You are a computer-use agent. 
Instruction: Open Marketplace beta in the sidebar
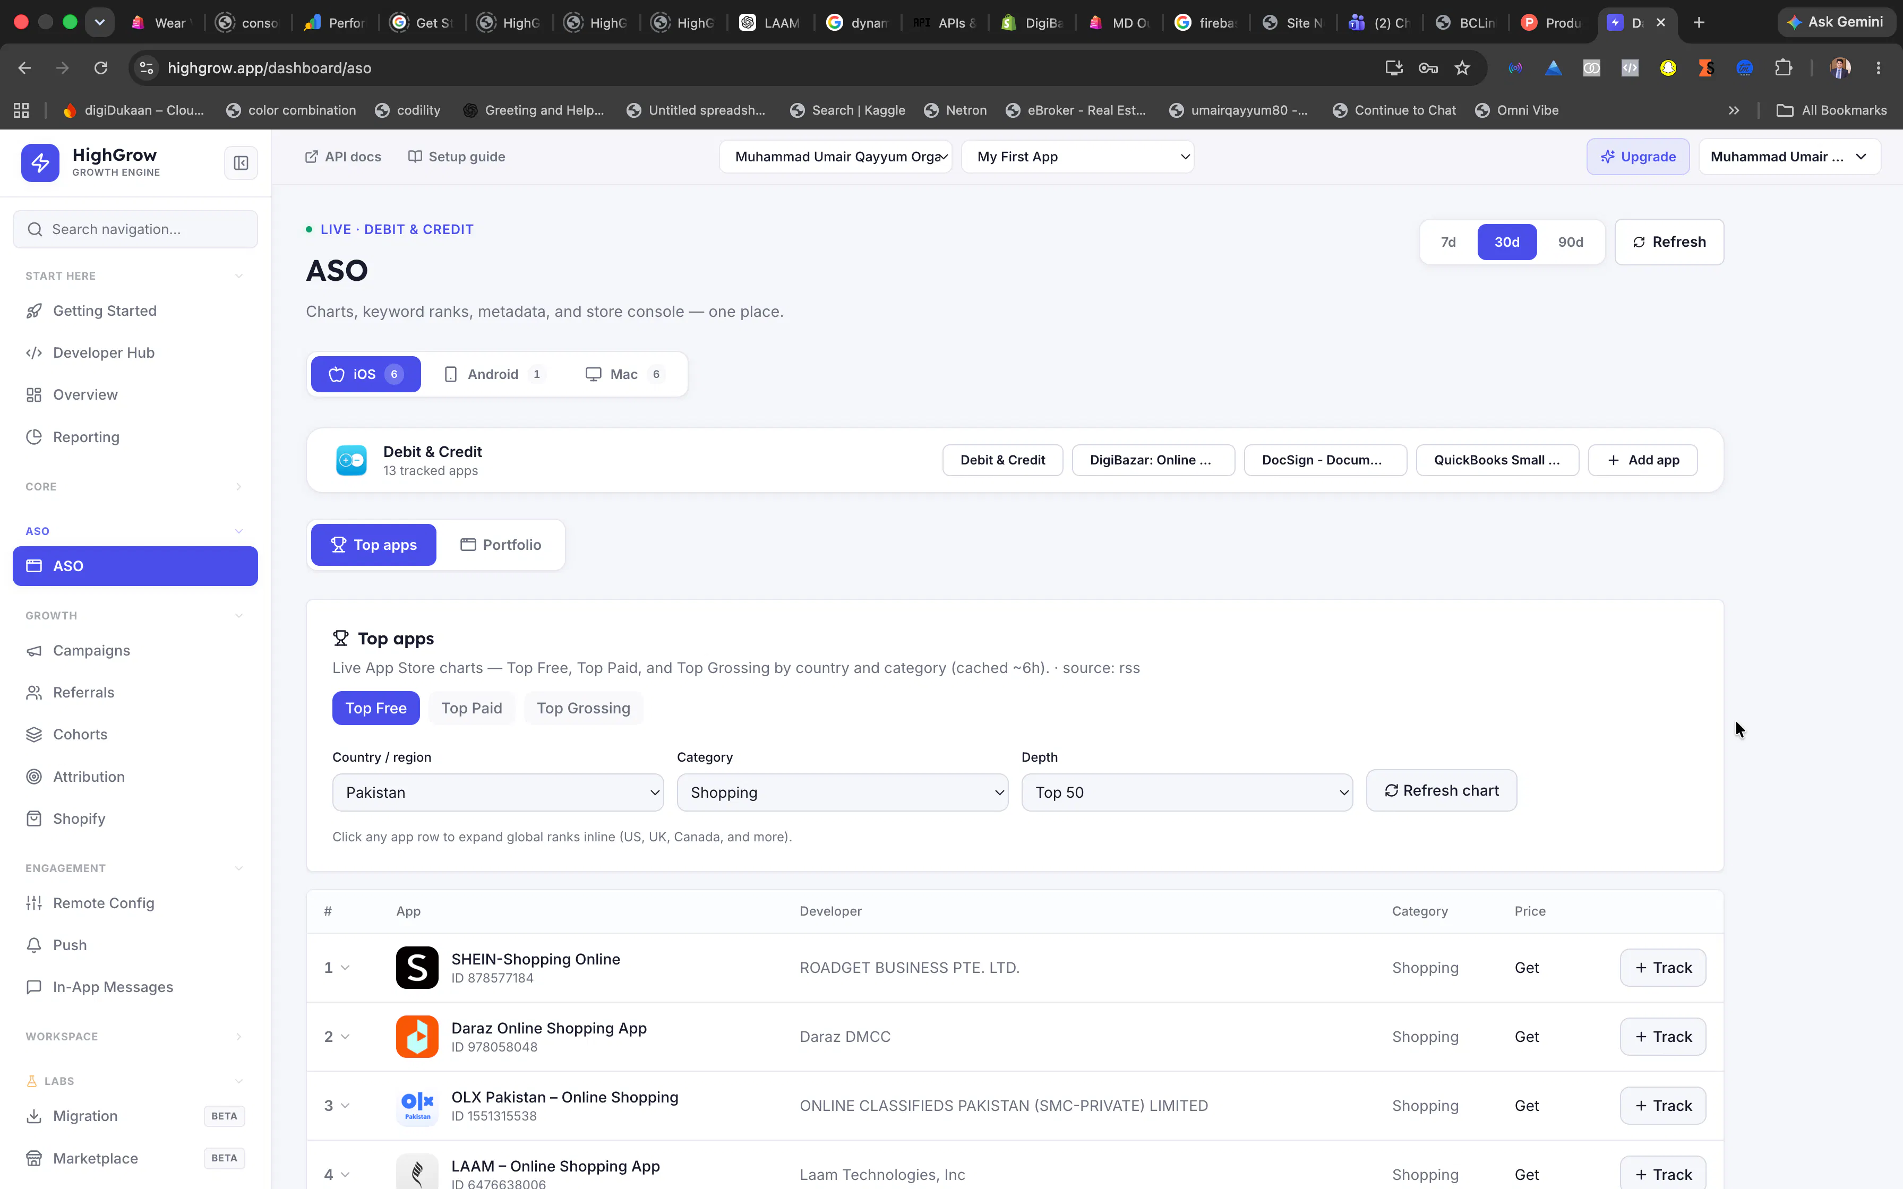pyautogui.click(x=135, y=1158)
